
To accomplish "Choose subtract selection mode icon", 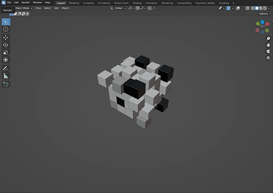I will coord(19,14).
